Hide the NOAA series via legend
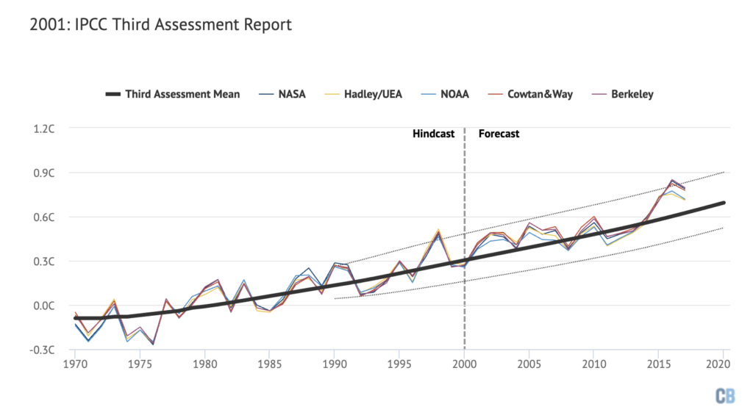 click(x=445, y=94)
